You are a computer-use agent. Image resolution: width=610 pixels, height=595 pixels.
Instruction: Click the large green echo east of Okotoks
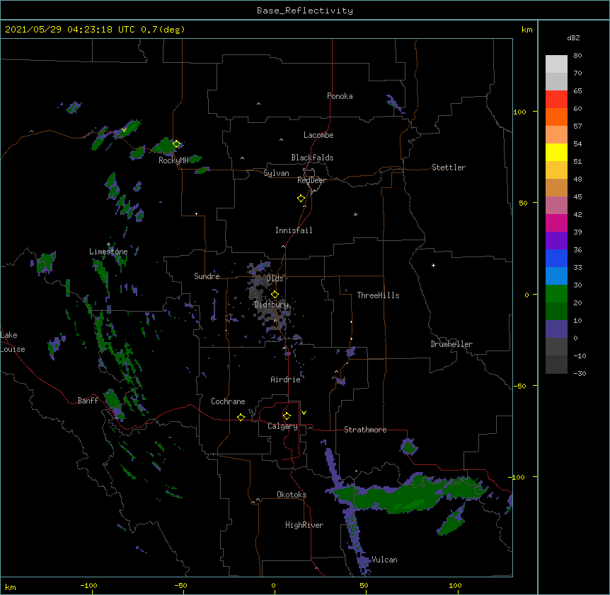408,494
